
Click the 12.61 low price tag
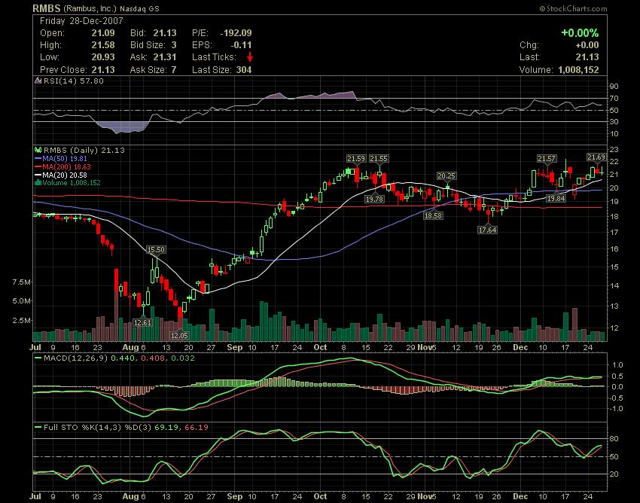tap(142, 322)
